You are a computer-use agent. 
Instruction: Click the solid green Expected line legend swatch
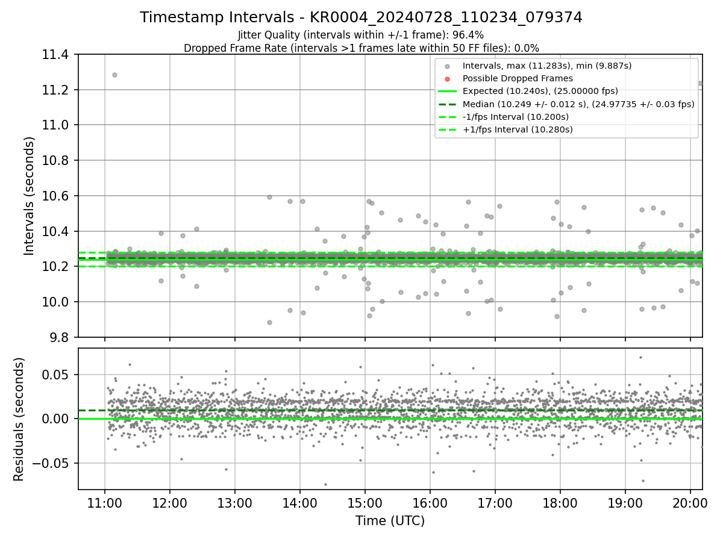pyautogui.click(x=447, y=92)
